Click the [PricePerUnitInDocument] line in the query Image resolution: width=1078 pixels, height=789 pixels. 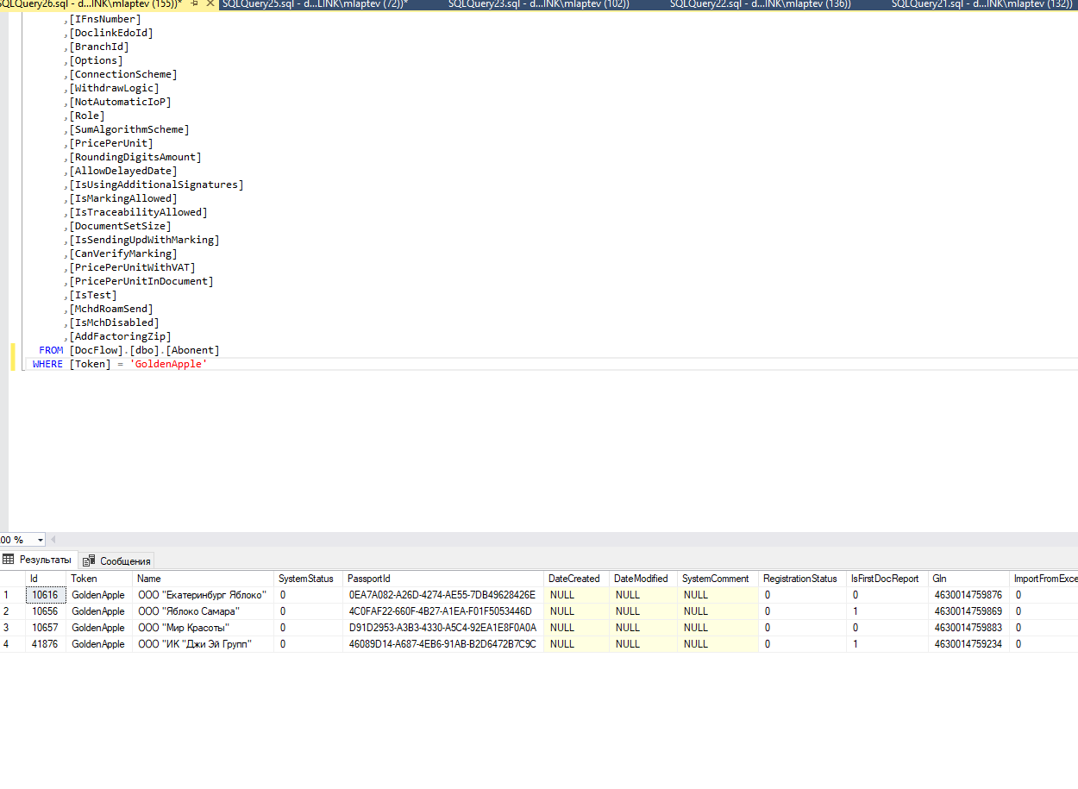pos(141,281)
